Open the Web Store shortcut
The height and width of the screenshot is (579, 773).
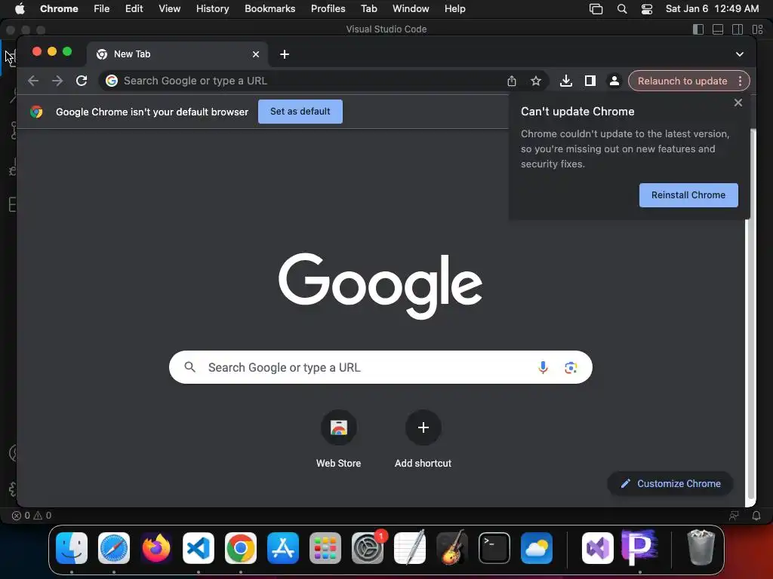click(x=339, y=440)
